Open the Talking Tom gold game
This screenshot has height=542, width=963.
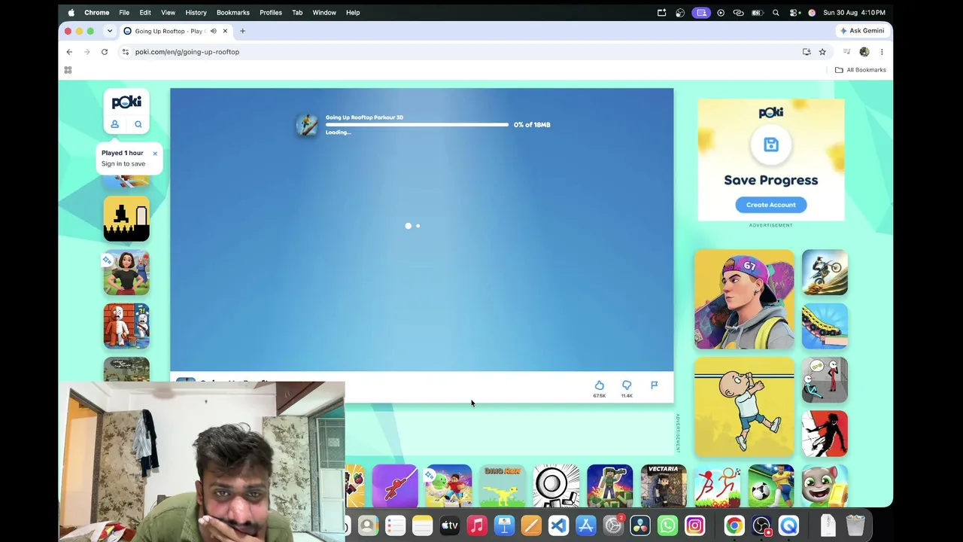pyautogui.click(x=825, y=486)
